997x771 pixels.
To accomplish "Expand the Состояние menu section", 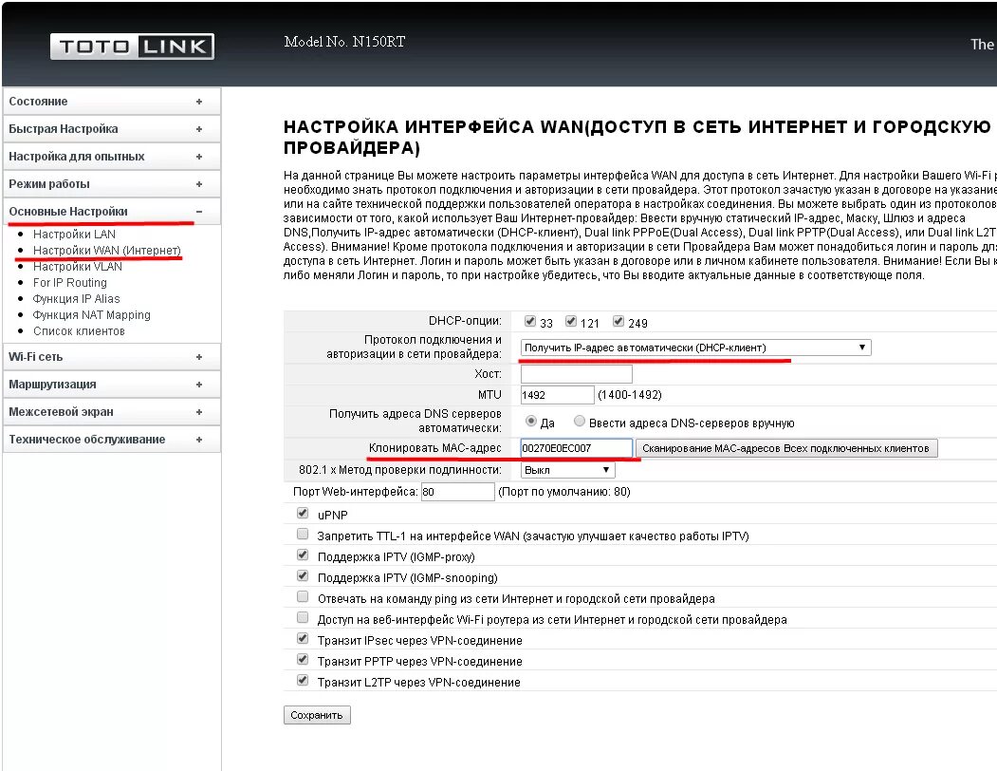I will [x=112, y=102].
